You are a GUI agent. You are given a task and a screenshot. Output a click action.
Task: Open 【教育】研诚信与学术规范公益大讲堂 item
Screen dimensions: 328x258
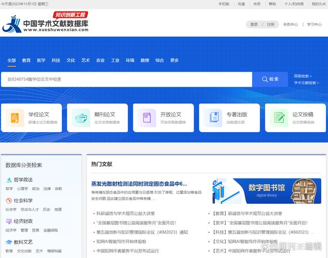point(247,214)
